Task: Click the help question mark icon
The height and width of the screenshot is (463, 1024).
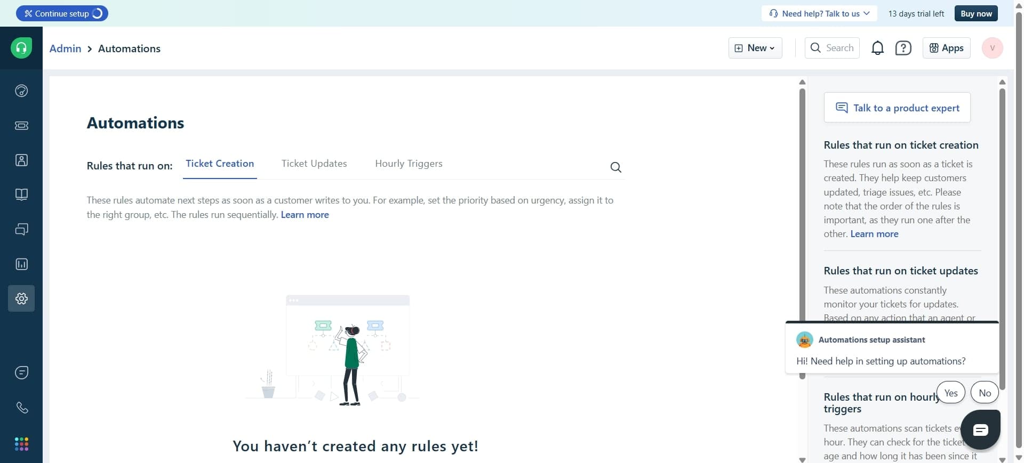Action: [x=903, y=48]
